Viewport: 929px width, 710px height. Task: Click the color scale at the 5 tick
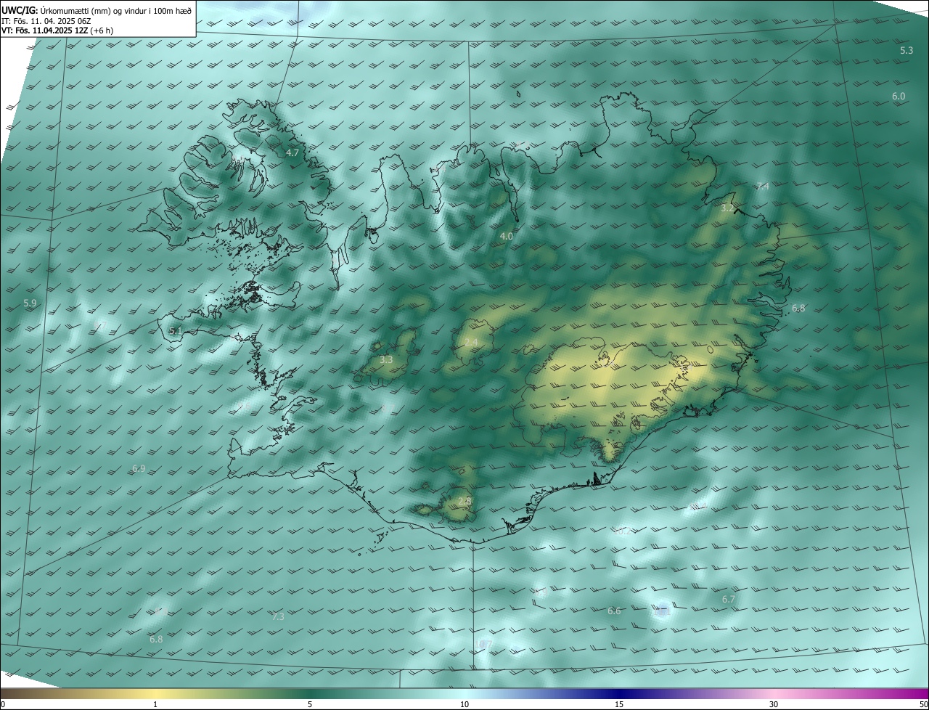click(310, 704)
